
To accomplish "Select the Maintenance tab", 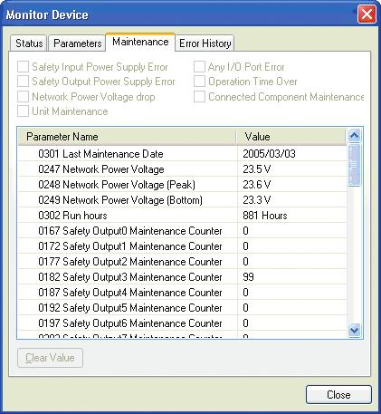I will pos(140,42).
